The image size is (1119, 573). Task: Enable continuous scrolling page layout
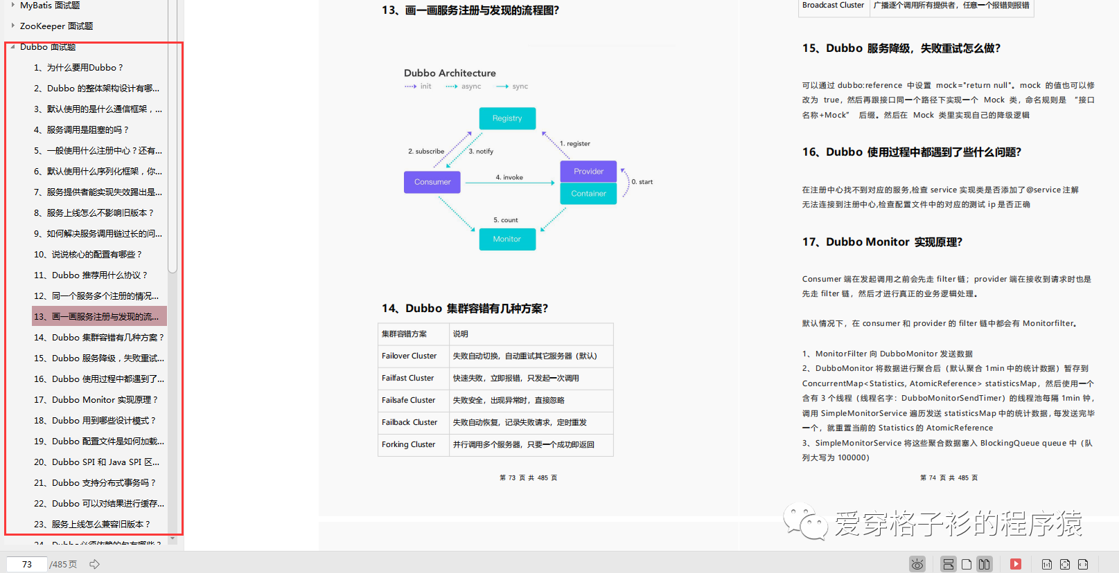949,564
